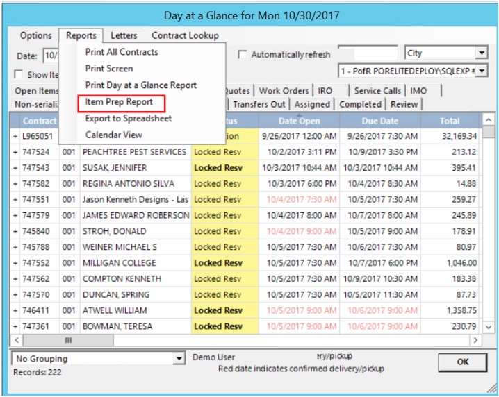Expand row for contract 747361

[x=15, y=326]
